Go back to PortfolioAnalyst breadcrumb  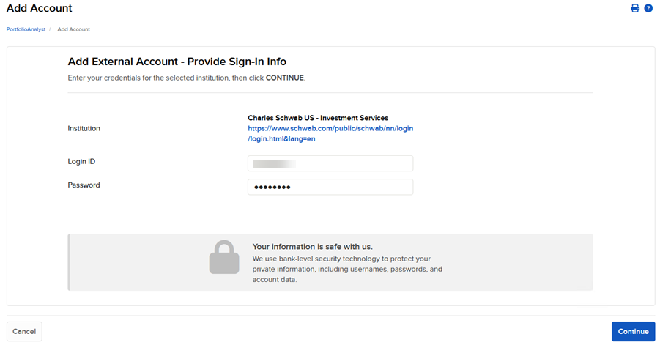pos(26,29)
